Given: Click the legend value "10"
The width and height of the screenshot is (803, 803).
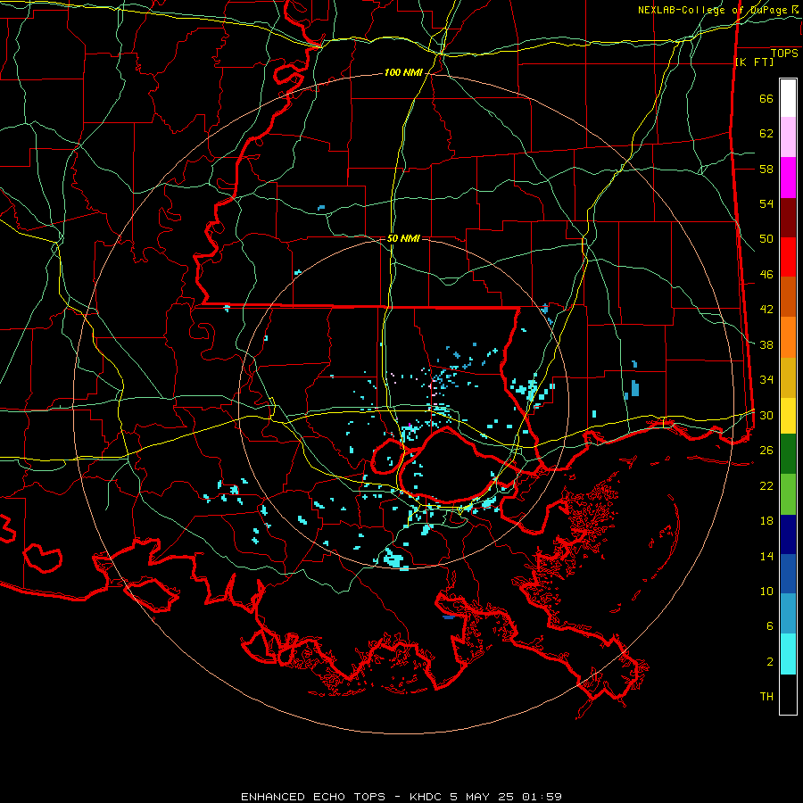Looking at the screenshot, I should point(766,591).
